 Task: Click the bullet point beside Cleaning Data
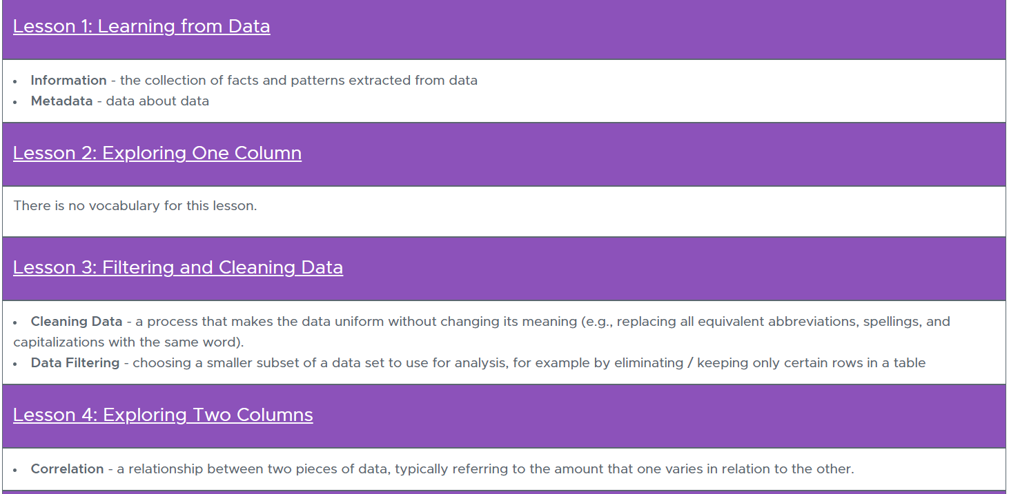(16, 322)
